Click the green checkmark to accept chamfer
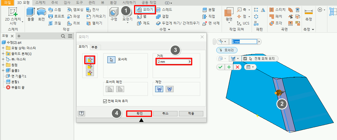The height and width of the screenshot is (140, 337). click(220, 67)
